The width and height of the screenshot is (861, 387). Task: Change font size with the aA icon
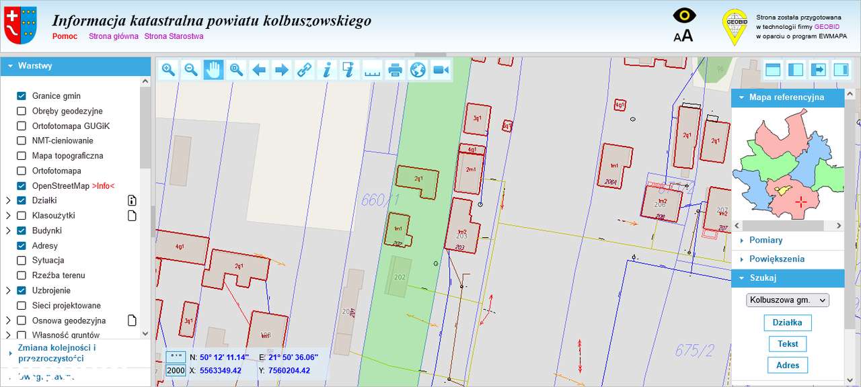coord(683,36)
